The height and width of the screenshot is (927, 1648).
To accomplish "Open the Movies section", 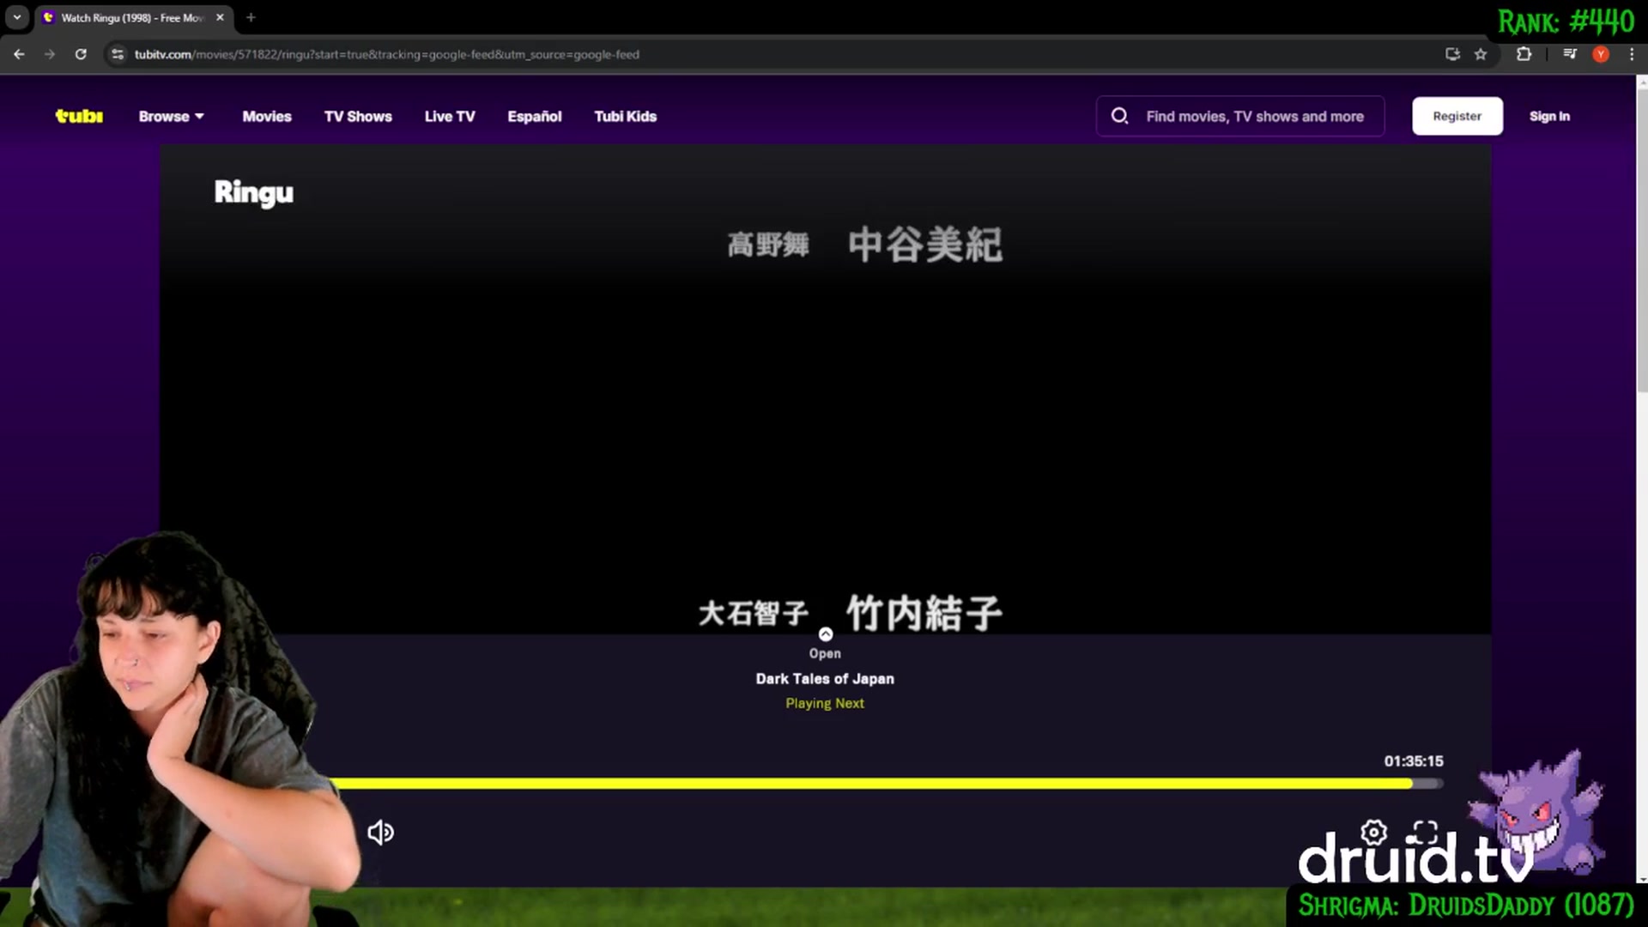I will 267,116.
